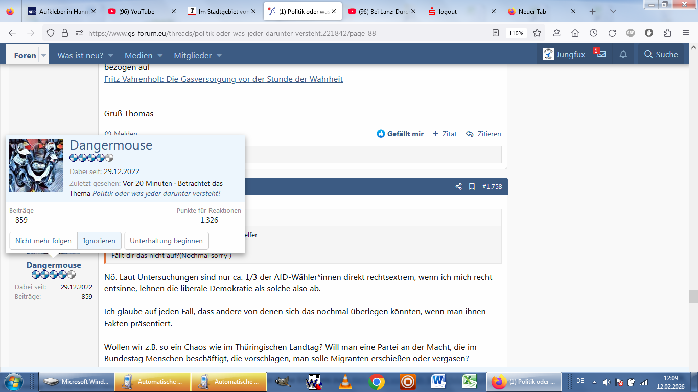Share post #1.758 via share icon

coord(458,187)
